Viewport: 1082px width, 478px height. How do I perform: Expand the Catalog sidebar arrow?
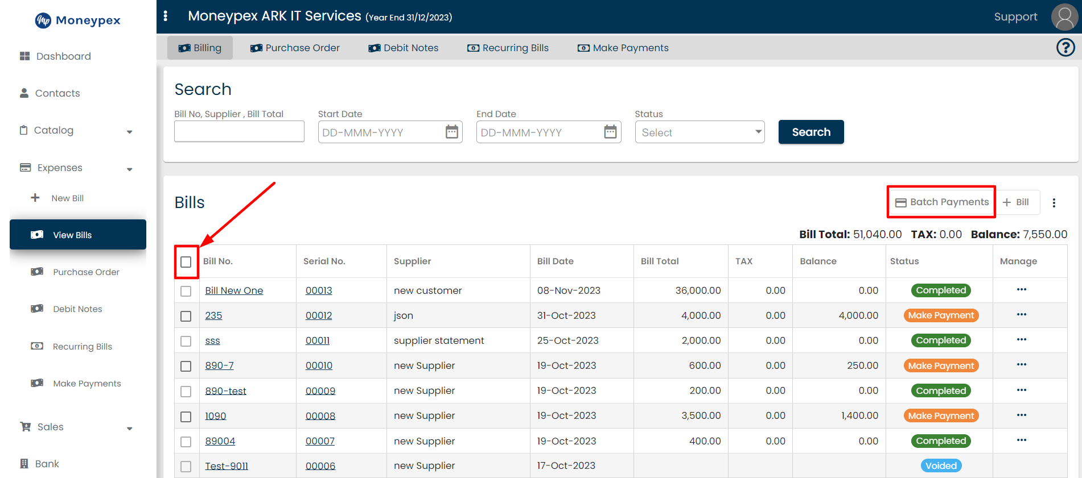130,132
